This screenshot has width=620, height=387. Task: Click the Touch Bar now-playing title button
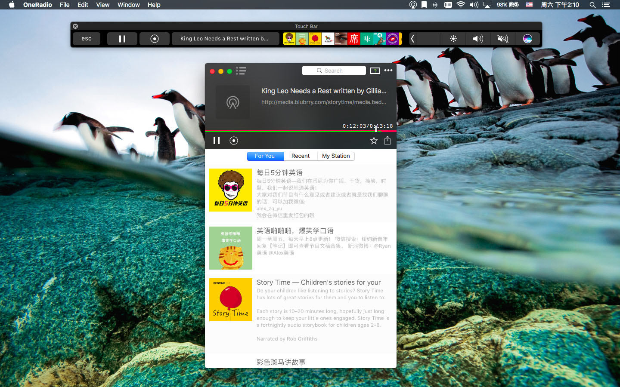point(226,39)
